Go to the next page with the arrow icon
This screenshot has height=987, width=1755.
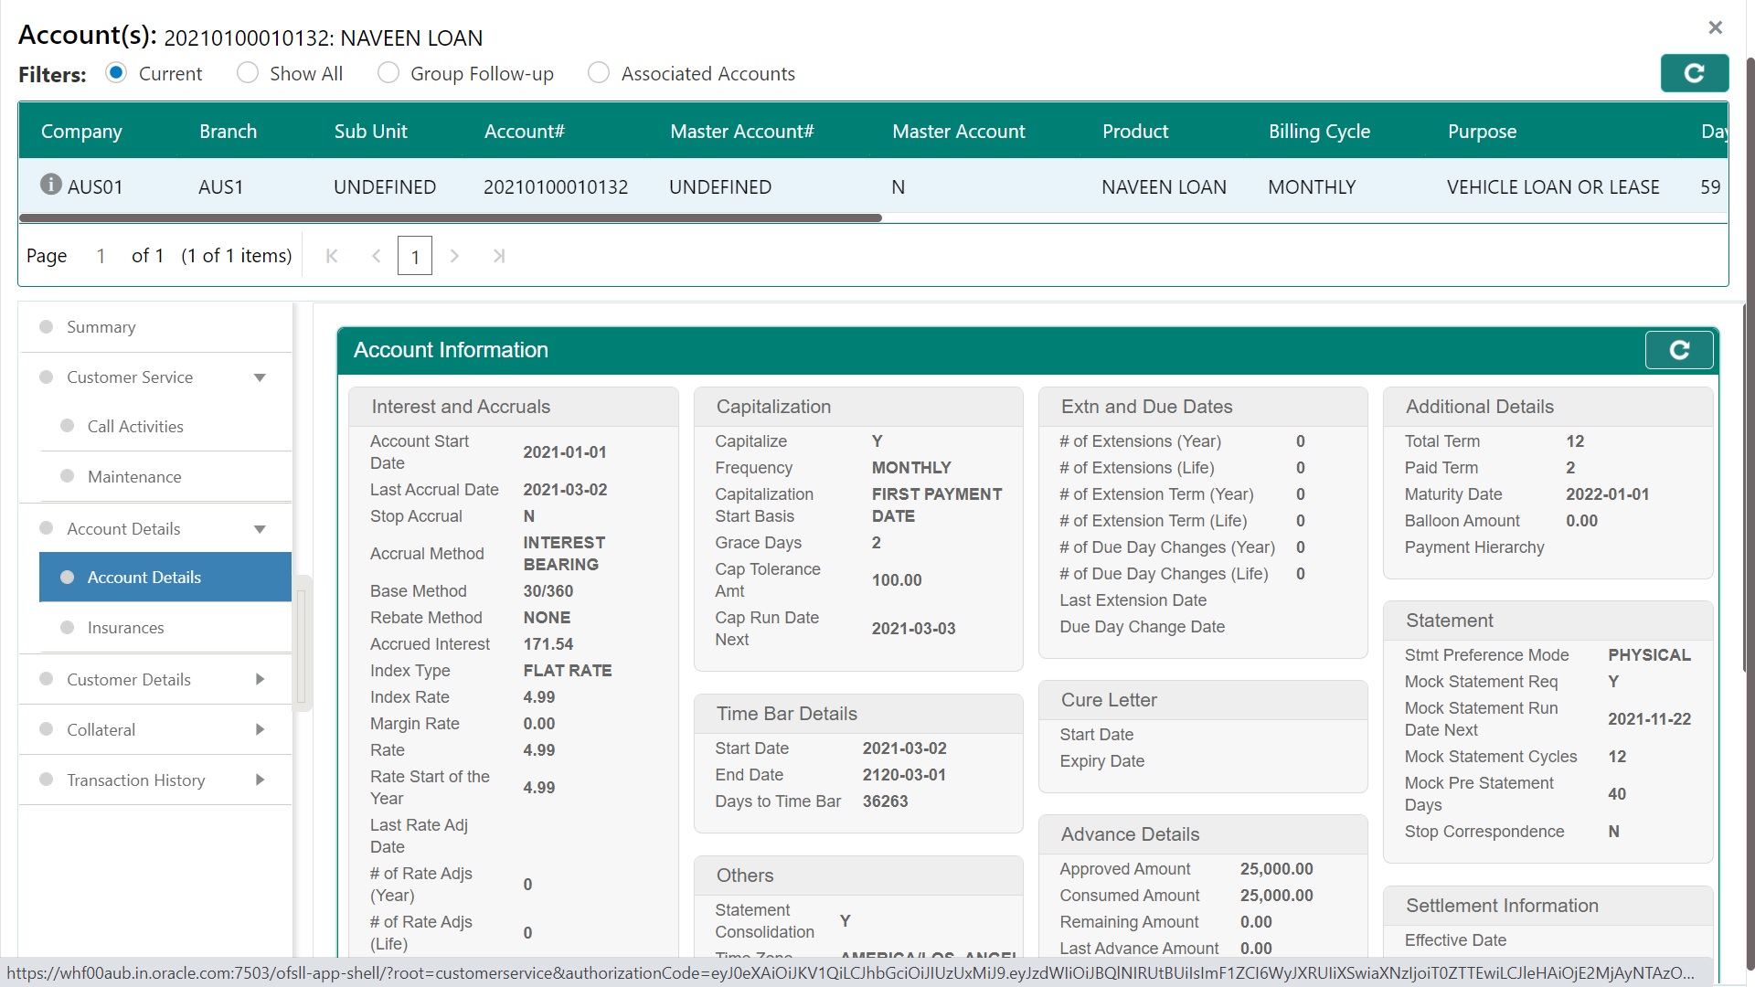[x=454, y=256]
